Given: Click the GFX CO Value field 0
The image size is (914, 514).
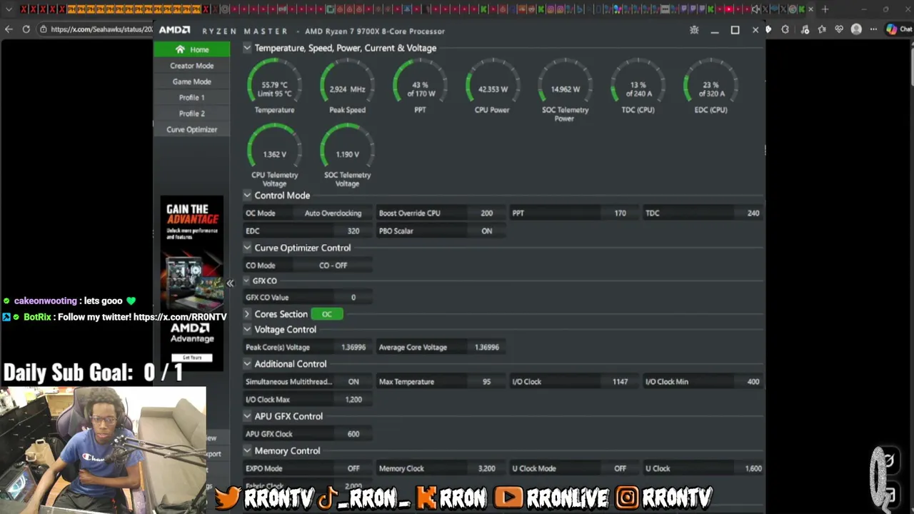Looking at the screenshot, I should [x=353, y=298].
